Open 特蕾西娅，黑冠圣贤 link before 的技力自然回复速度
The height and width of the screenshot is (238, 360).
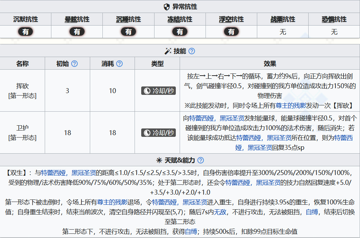coord(253,183)
